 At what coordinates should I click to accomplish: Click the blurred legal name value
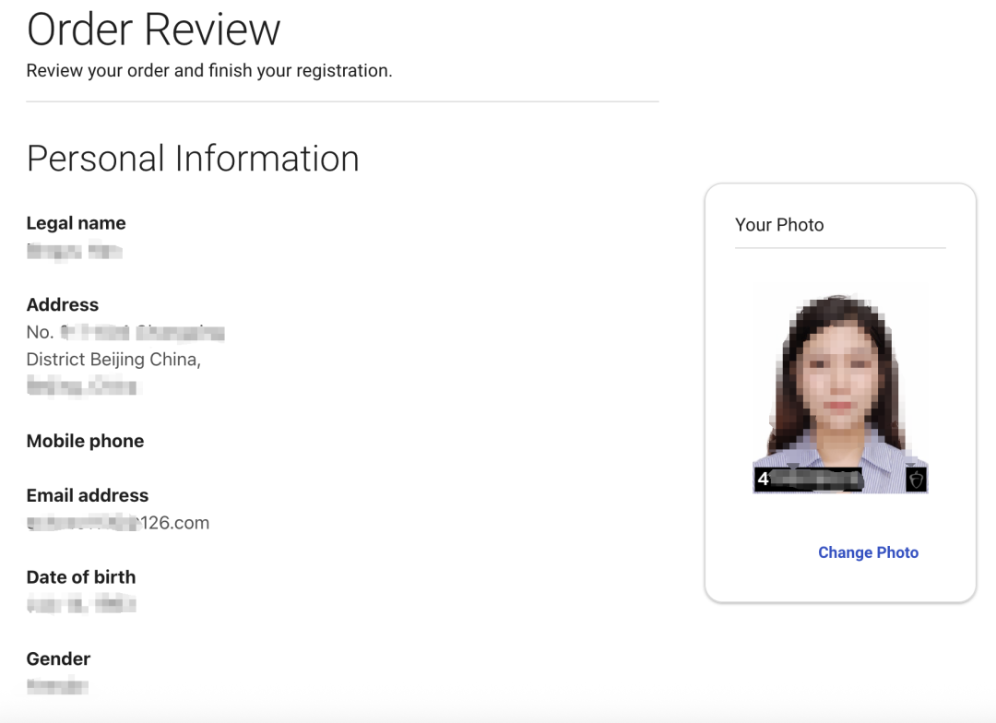75,251
